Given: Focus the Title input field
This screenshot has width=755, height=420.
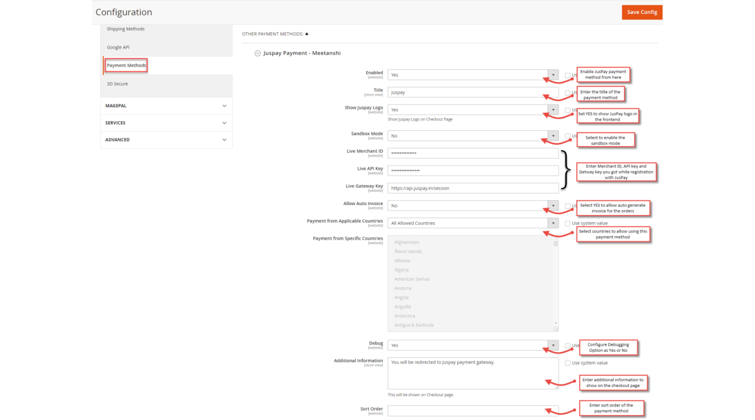Looking at the screenshot, I should point(473,93).
